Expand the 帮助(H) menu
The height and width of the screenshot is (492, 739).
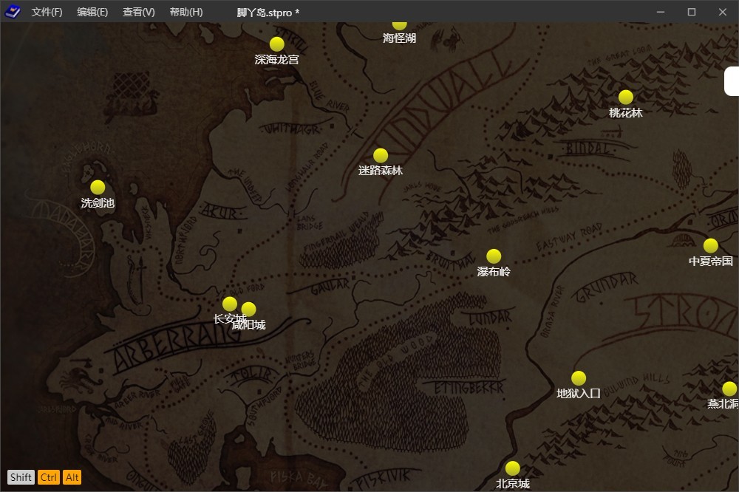coord(186,13)
